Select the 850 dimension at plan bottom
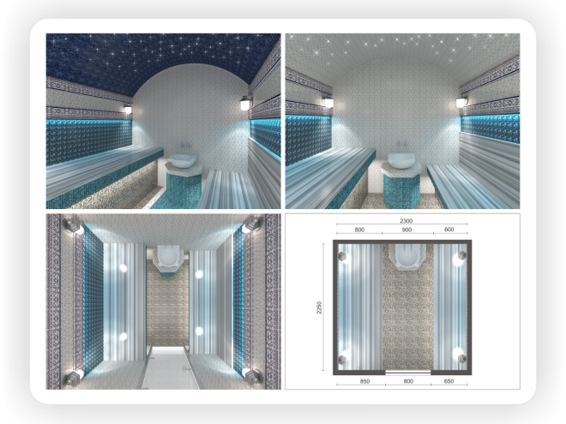The height and width of the screenshot is (424, 566). [365, 381]
